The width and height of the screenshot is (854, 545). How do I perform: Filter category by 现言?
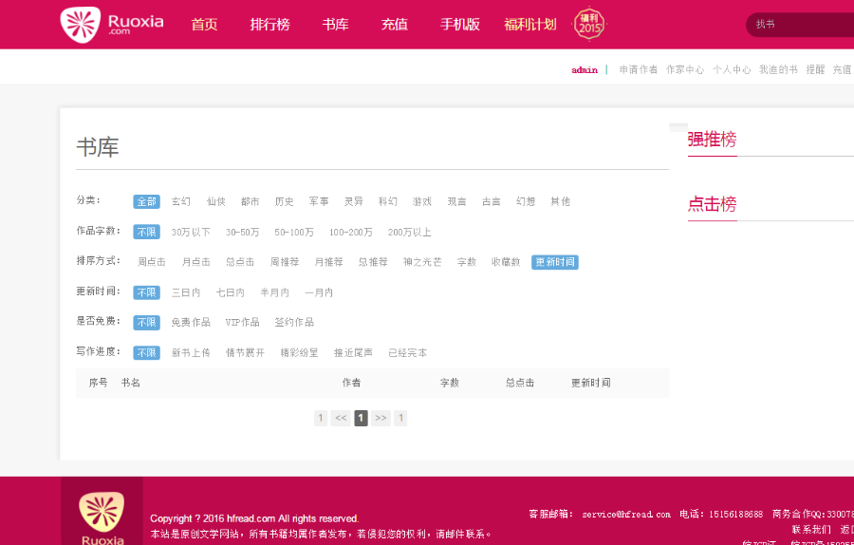pyautogui.click(x=457, y=201)
